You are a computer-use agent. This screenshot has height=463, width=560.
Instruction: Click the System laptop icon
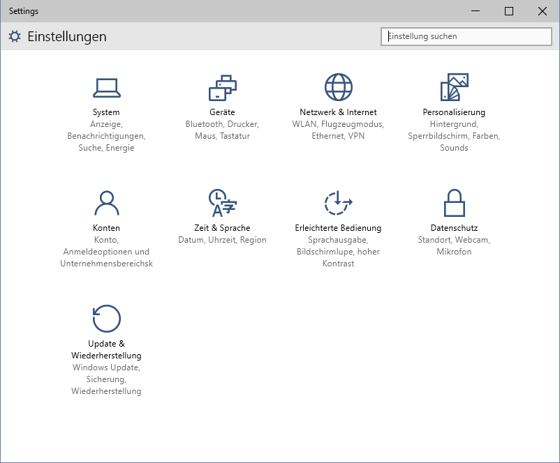[x=106, y=87]
